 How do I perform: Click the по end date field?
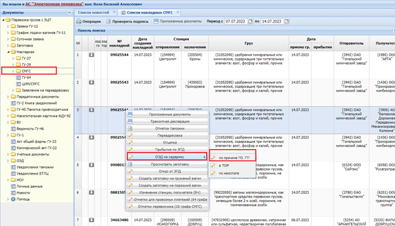point(272,21)
